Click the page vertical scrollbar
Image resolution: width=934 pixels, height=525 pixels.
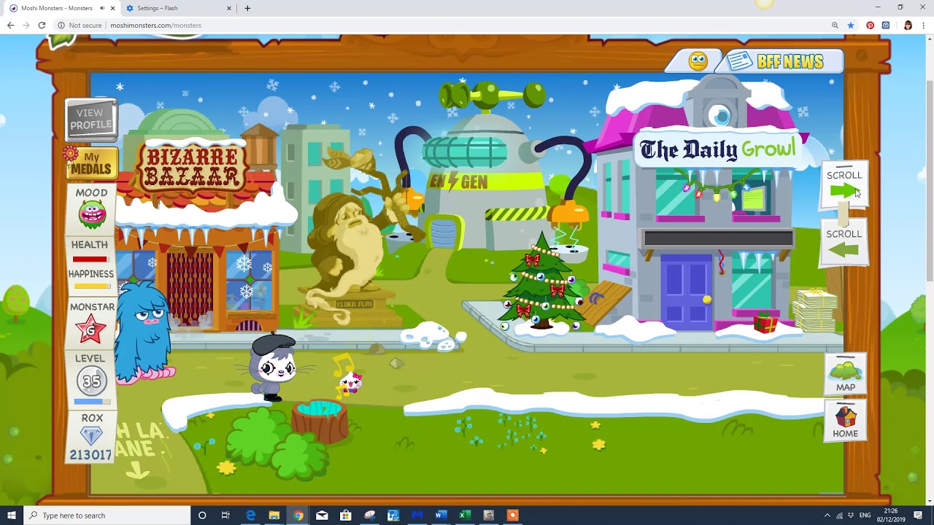[929, 182]
